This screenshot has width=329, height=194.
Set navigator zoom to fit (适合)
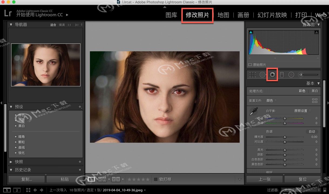53,25
